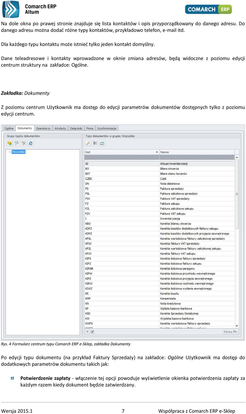
Task: Select Korekta ilościowa przyjęcia zewnętrznego
Action: pyautogui.click(x=159, y=279)
